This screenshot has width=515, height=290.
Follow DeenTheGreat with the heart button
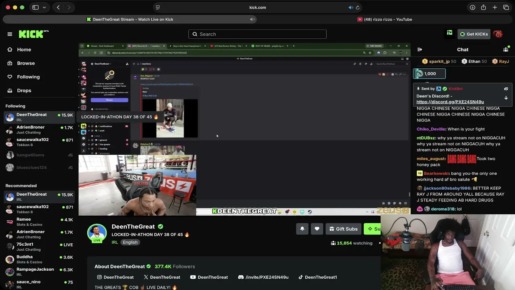point(317,229)
